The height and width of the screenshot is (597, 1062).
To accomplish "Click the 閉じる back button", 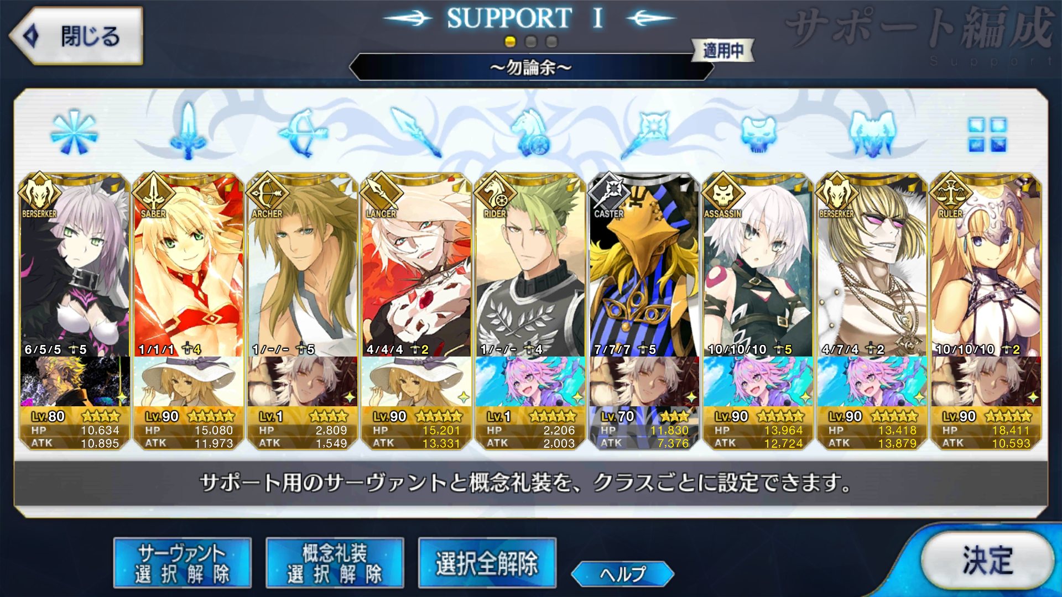I will tap(76, 36).
